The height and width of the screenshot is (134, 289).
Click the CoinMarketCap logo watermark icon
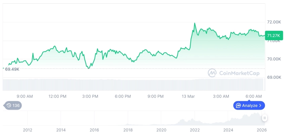click(212, 73)
